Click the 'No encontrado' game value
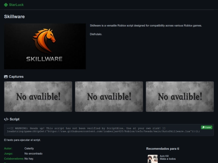218x163 pixels. (x=34, y=154)
